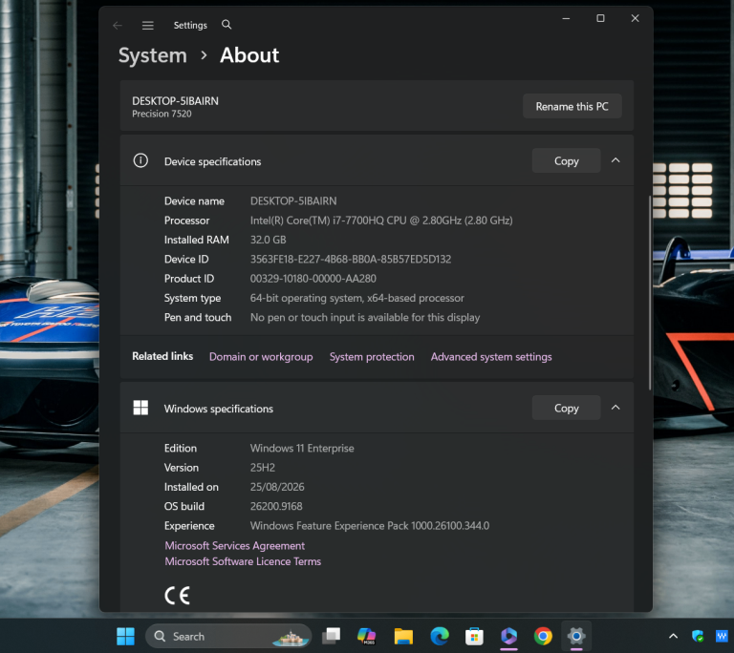The image size is (734, 653).
Task: Open File Explorer from the taskbar
Action: tap(403, 636)
